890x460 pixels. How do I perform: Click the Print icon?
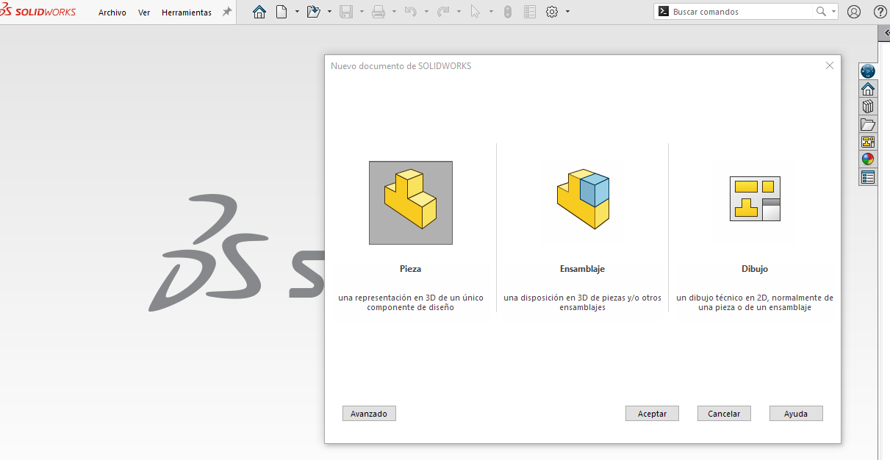point(378,12)
